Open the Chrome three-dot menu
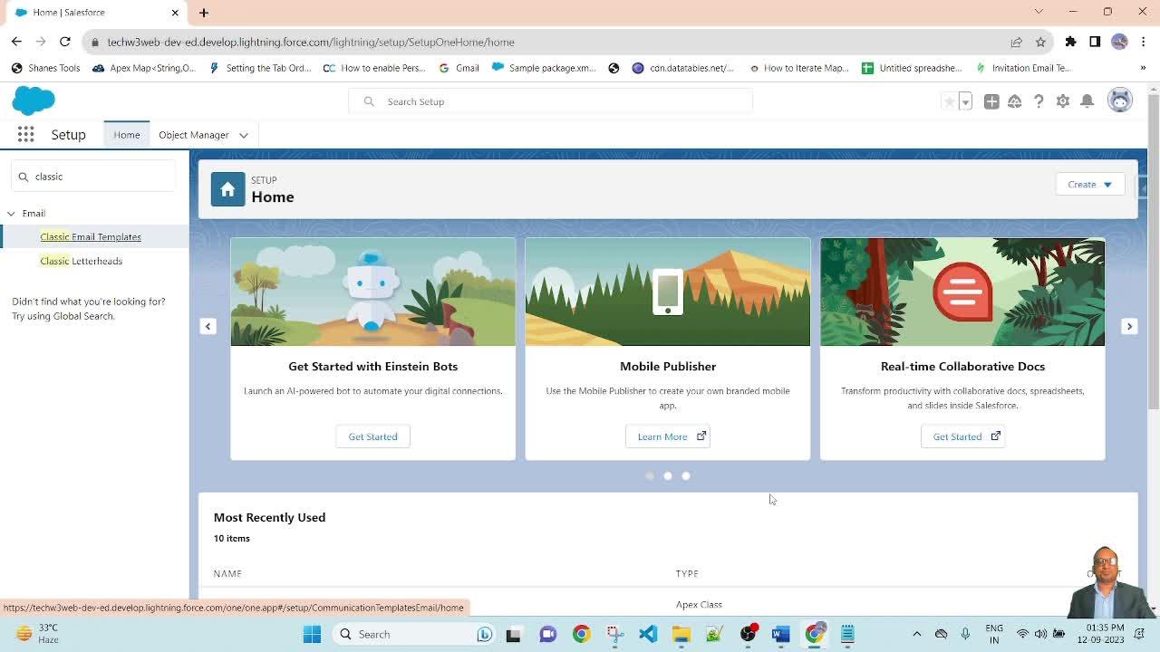Image resolution: width=1160 pixels, height=652 pixels. (x=1145, y=42)
